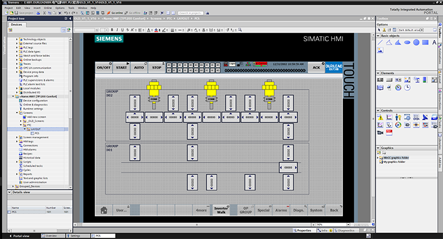The image size is (443, 239).
Task: Expand the HMI tags node
Action: (17, 141)
